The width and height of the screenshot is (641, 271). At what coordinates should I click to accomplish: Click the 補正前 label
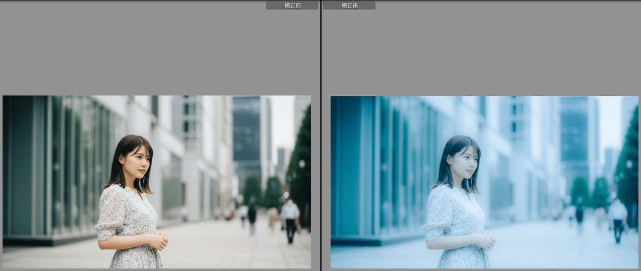tap(292, 5)
